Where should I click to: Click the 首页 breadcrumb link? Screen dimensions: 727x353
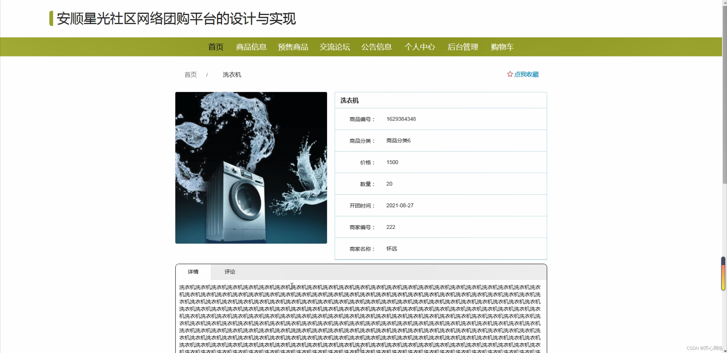pyautogui.click(x=191, y=75)
